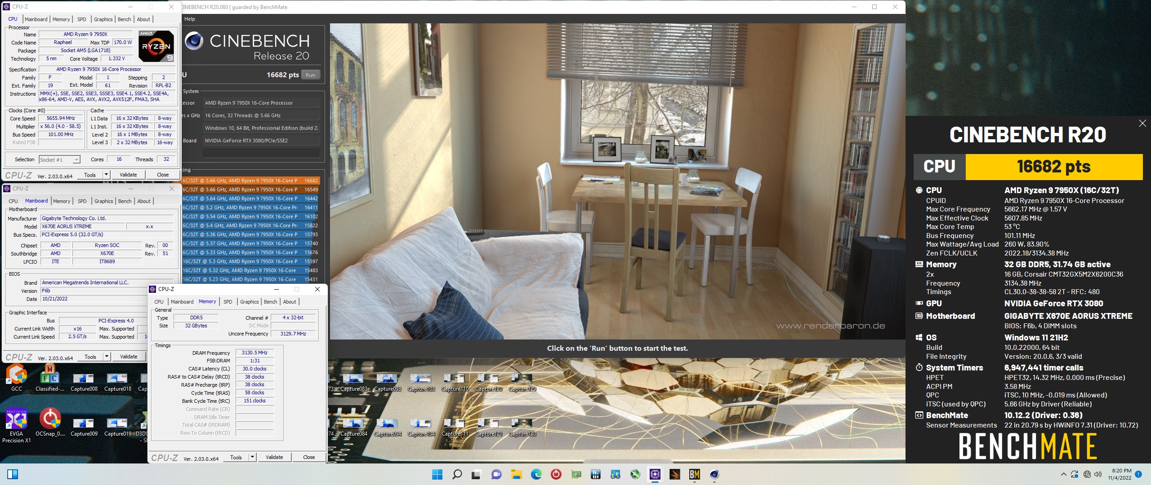
Task: Expand Tools dropdown arrow in Memory CPU-Z window
Action: point(253,457)
